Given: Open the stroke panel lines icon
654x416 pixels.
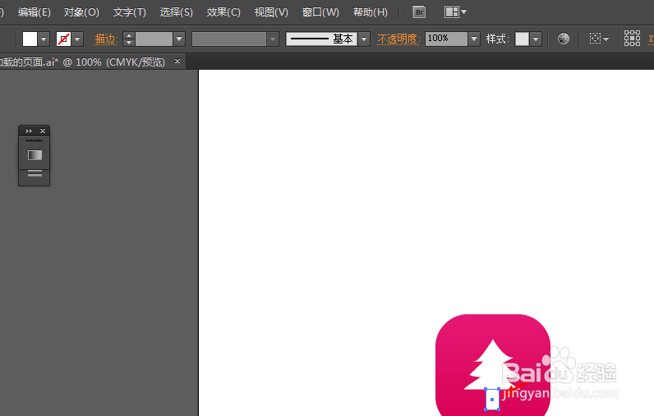Looking at the screenshot, I should point(35,173).
